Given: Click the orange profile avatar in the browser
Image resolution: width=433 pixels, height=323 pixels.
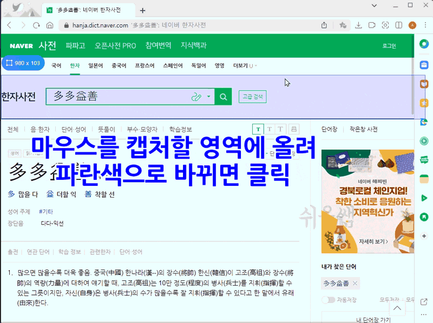Looking at the screenshot, I should (414, 25).
